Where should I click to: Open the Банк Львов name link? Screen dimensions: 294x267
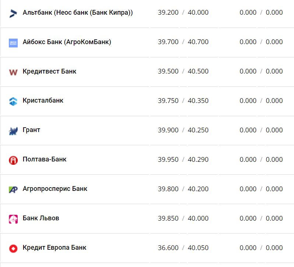point(41,218)
